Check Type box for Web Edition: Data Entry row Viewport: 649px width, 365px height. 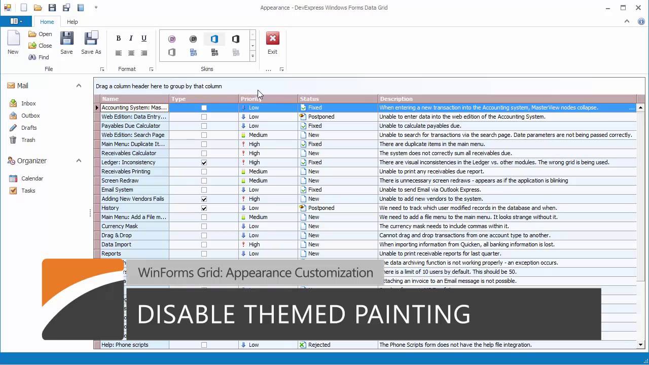coord(204,117)
